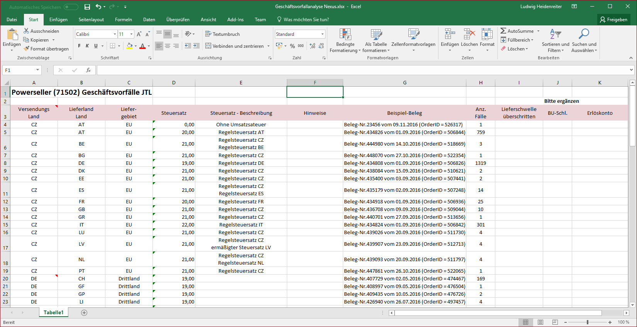The height and width of the screenshot is (327, 637).
Task: Click AutoSumme button
Action: pyautogui.click(x=517, y=31)
